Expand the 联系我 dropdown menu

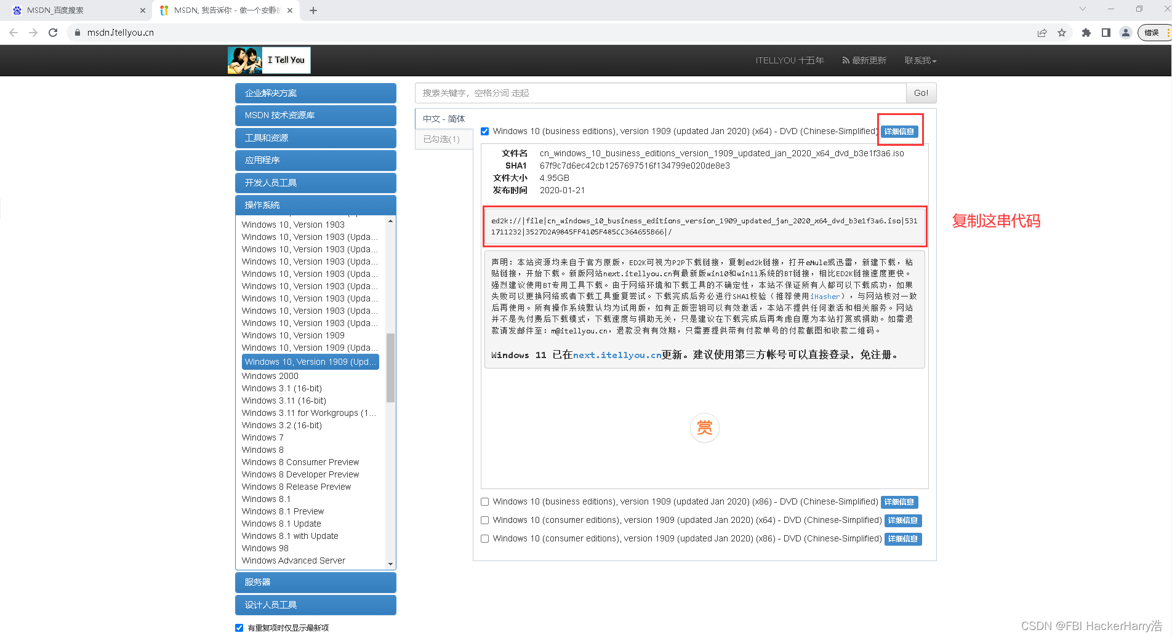click(920, 60)
